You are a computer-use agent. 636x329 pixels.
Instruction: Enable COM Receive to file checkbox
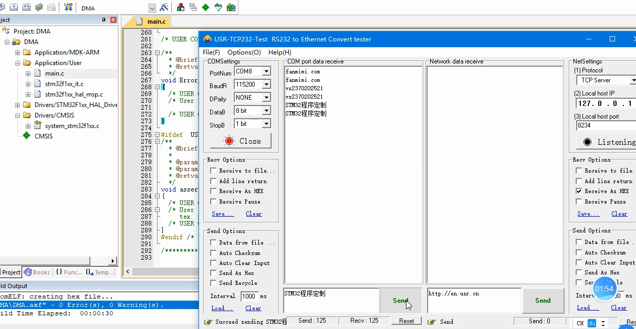click(213, 171)
